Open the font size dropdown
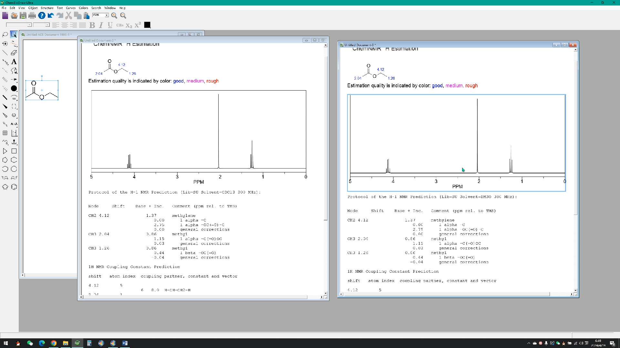This screenshot has height=348, width=620. tap(47, 25)
